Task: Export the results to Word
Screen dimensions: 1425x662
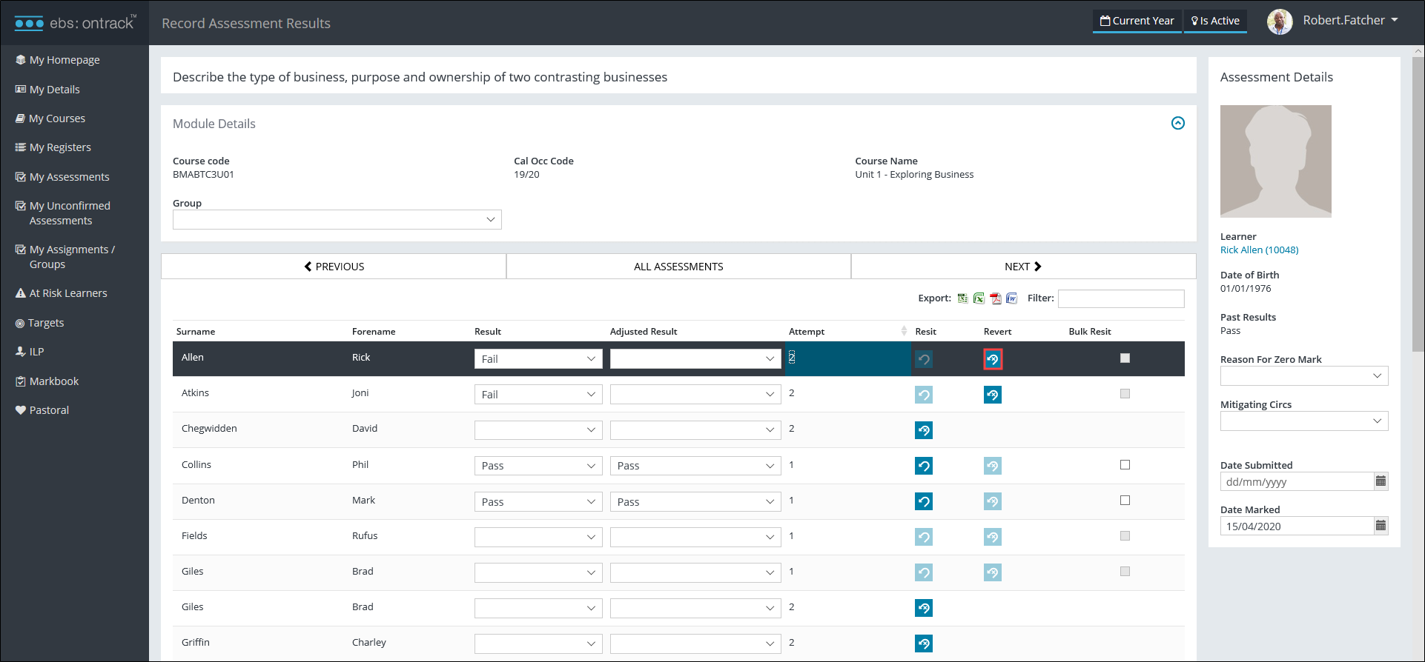Action: (1011, 298)
